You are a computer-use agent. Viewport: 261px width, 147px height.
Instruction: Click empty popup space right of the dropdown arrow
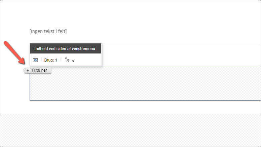tap(88, 60)
